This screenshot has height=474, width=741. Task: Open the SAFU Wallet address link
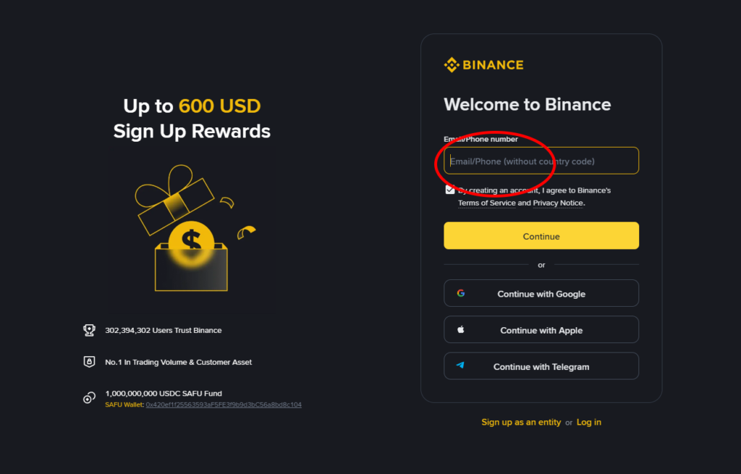click(x=224, y=405)
